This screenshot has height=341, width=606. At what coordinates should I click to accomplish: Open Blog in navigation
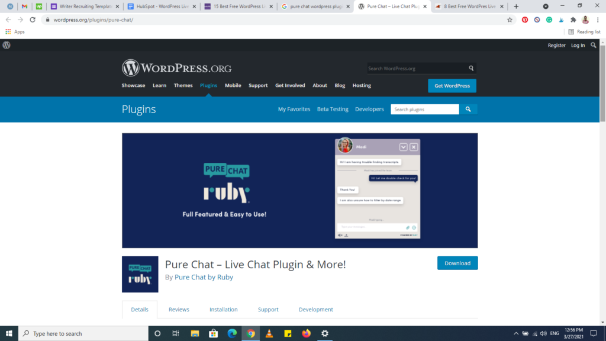pyautogui.click(x=340, y=85)
